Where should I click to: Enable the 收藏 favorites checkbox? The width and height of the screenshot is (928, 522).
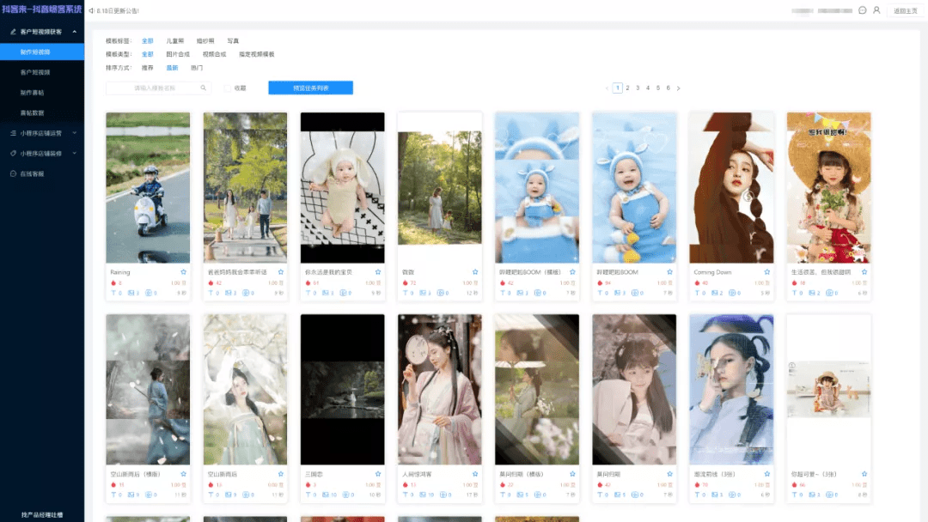pos(227,88)
